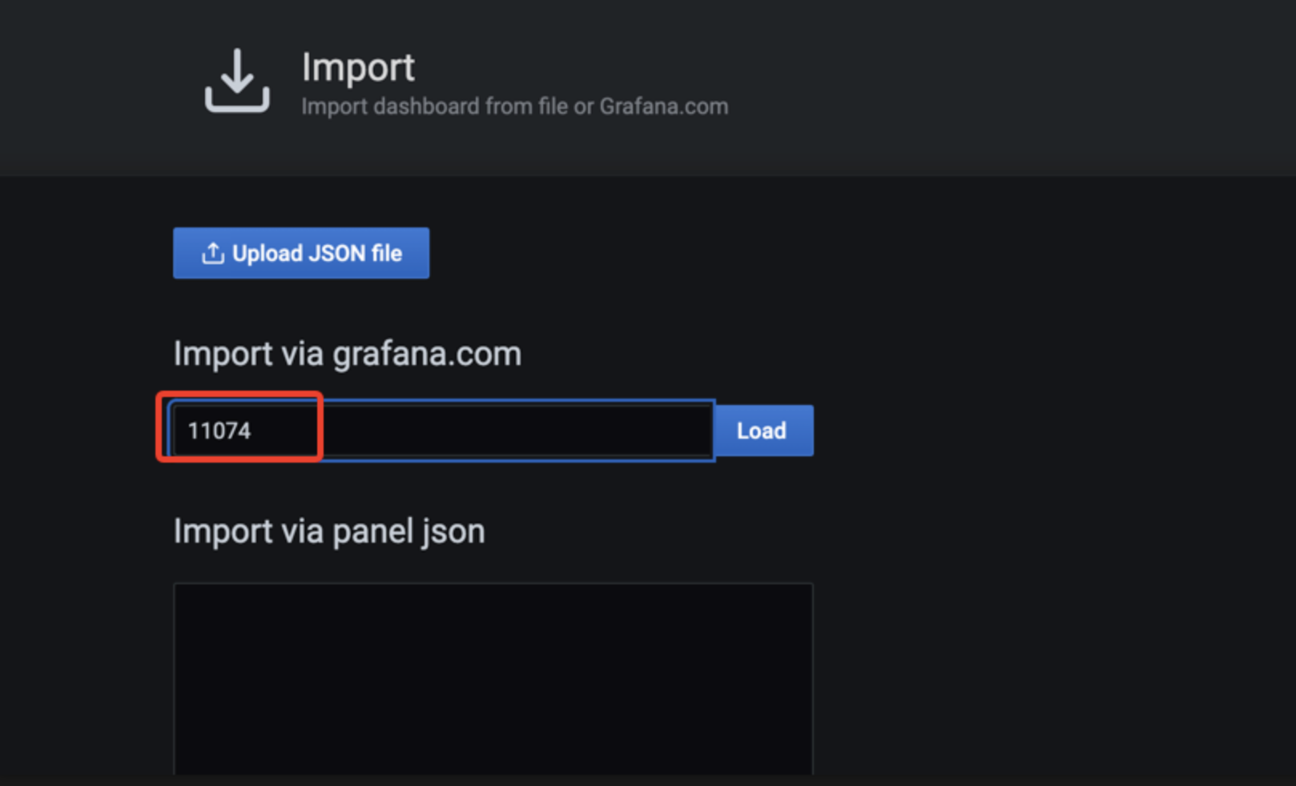Click the upload arrow icon on Upload button
The width and height of the screenshot is (1296, 786).
coord(212,254)
